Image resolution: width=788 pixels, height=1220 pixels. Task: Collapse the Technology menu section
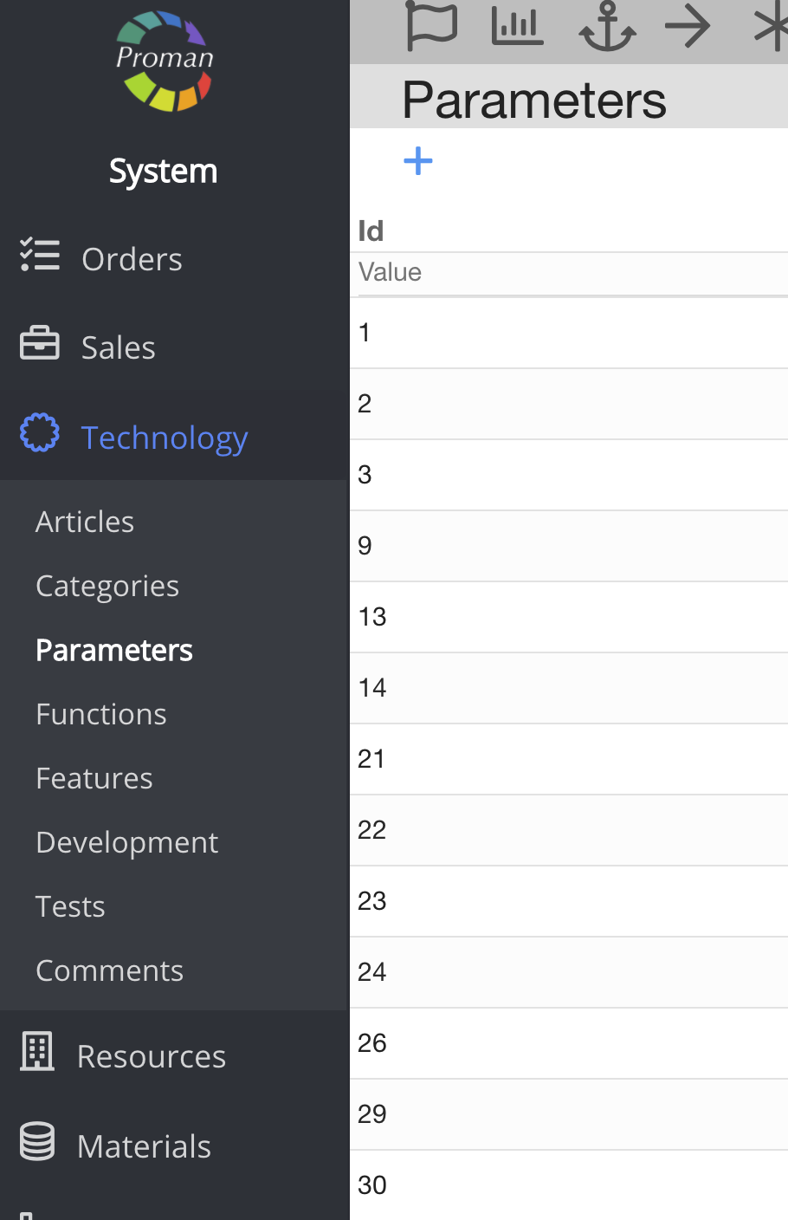[x=165, y=438]
